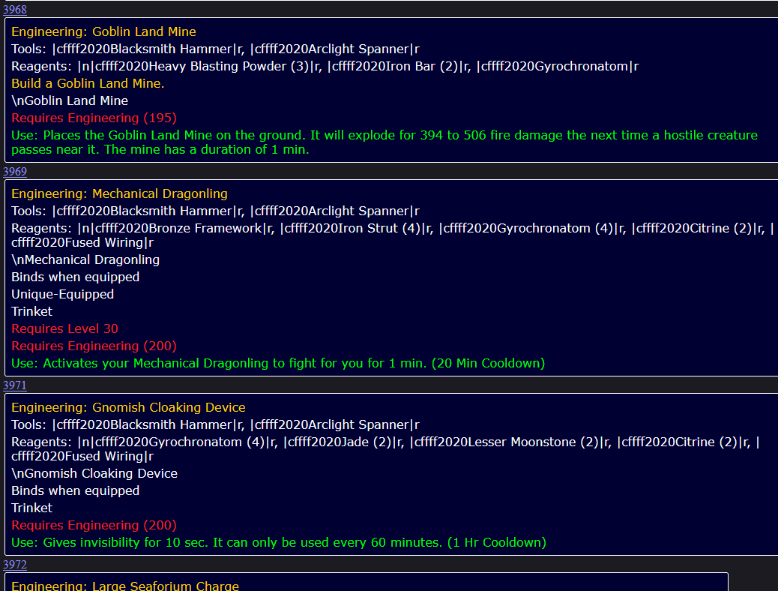778x591 pixels.
Task: Open the 3969 item link
Action: [15, 171]
